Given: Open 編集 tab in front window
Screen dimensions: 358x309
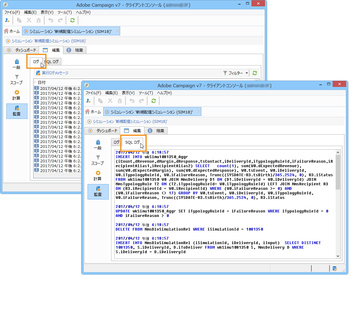Looking at the screenshot, I should tap(133, 131).
